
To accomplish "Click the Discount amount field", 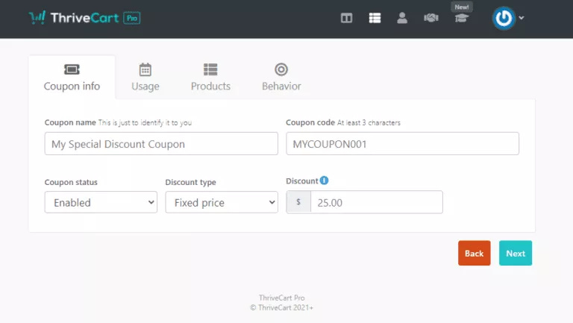I will [x=376, y=202].
